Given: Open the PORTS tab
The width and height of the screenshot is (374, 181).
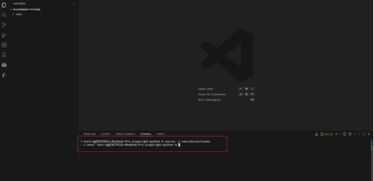Looking at the screenshot, I should [x=161, y=134].
